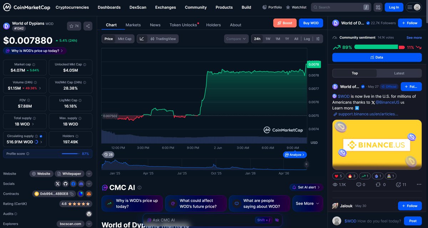Expand more explorers chevron

pos(89,224)
